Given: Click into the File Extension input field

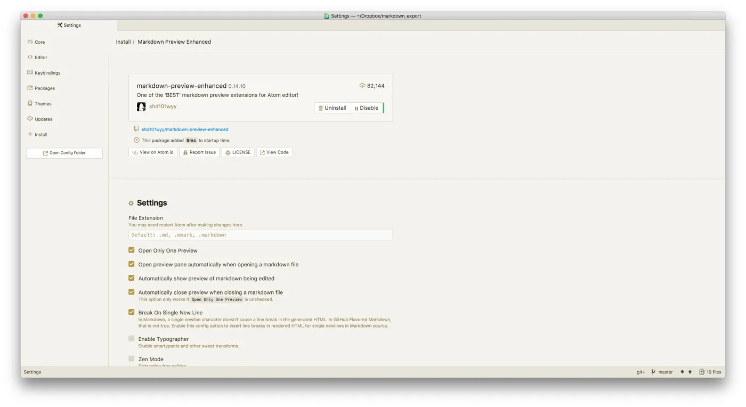Looking at the screenshot, I should [261, 235].
